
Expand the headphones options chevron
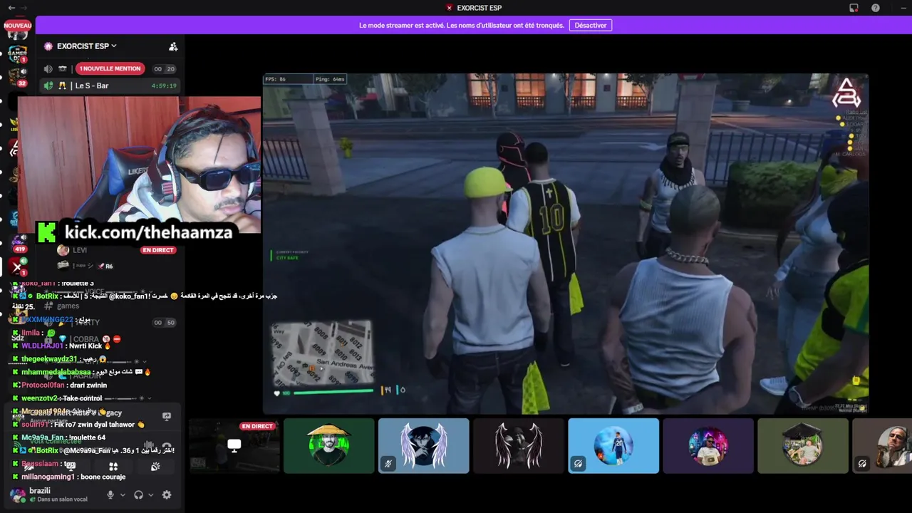coord(150,494)
